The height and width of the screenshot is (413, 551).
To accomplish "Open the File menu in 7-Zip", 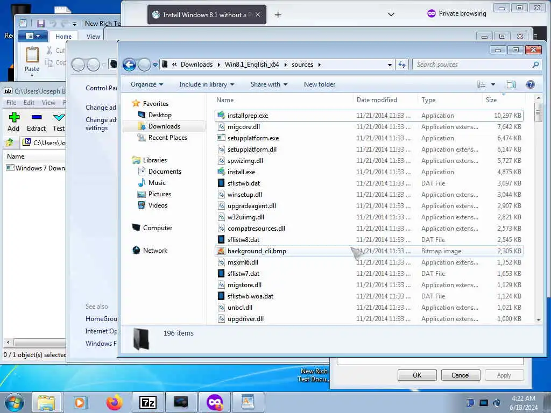I will pos(11,103).
